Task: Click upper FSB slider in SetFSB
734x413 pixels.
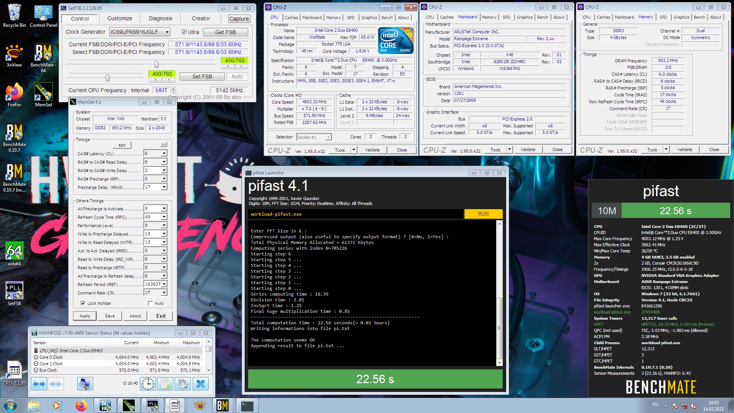Action: click(156, 64)
